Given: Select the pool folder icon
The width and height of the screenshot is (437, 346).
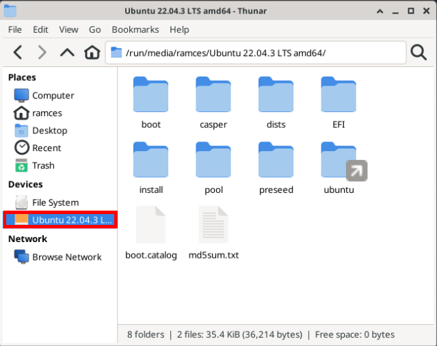Looking at the screenshot, I should coord(213,160).
